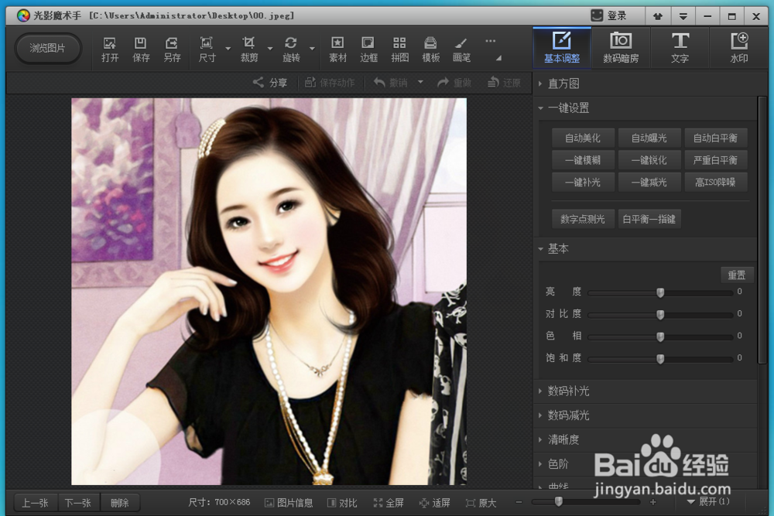This screenshot has width=774, height=516.
Task: Click 保存动作 save action
Action: pos(329,82)
